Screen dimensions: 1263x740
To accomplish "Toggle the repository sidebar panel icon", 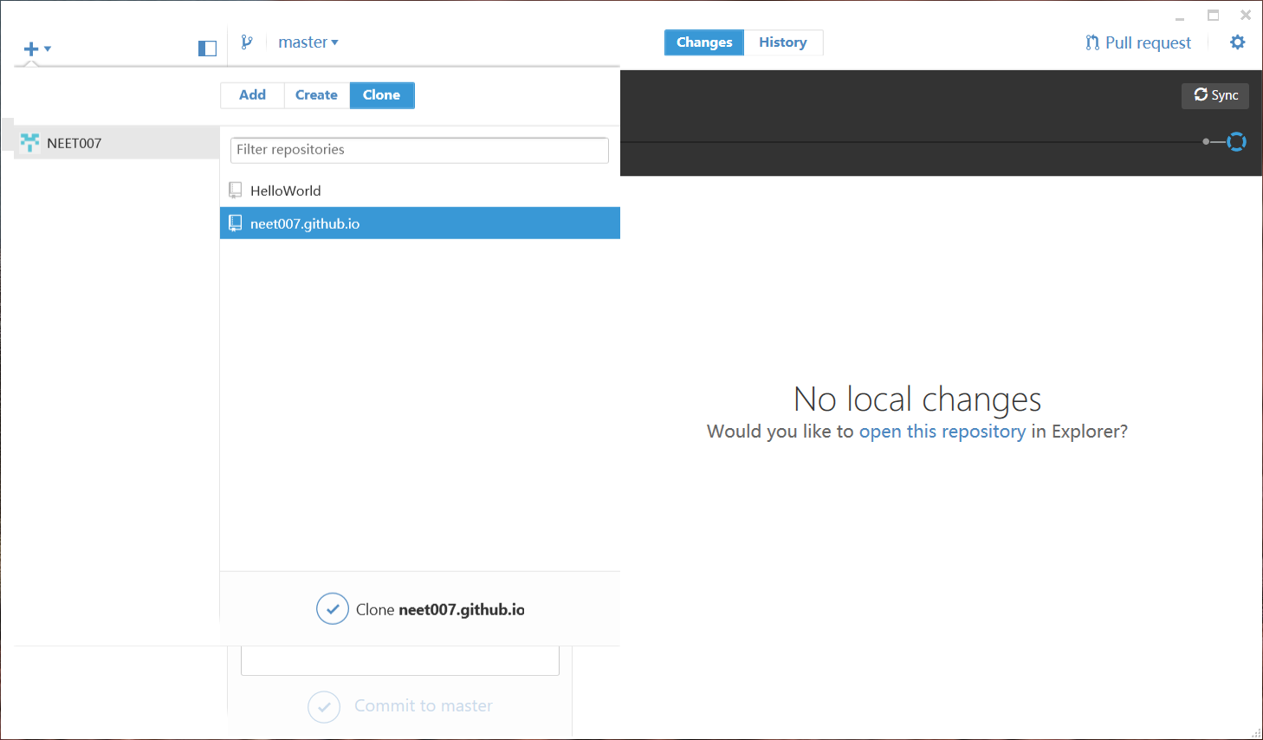I will coord(207,49).
